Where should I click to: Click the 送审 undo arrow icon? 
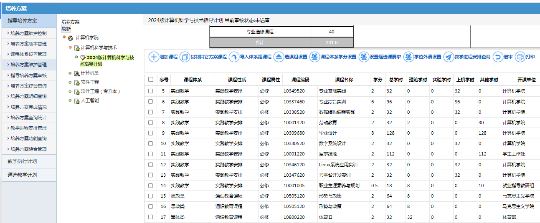click(x=498, y=57)
